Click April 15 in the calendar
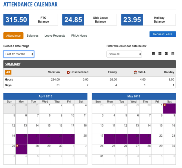The image size is (182, 168). pyautogui.click(x=45, y=129)
